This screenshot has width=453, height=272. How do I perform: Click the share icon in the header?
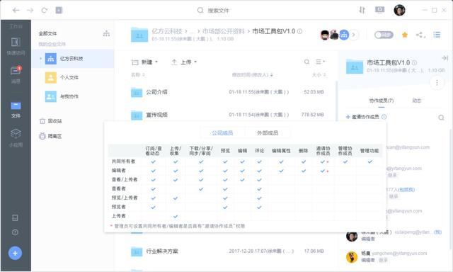tap(420, 35)
